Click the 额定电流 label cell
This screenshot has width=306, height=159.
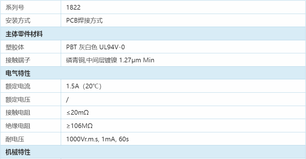31,86
